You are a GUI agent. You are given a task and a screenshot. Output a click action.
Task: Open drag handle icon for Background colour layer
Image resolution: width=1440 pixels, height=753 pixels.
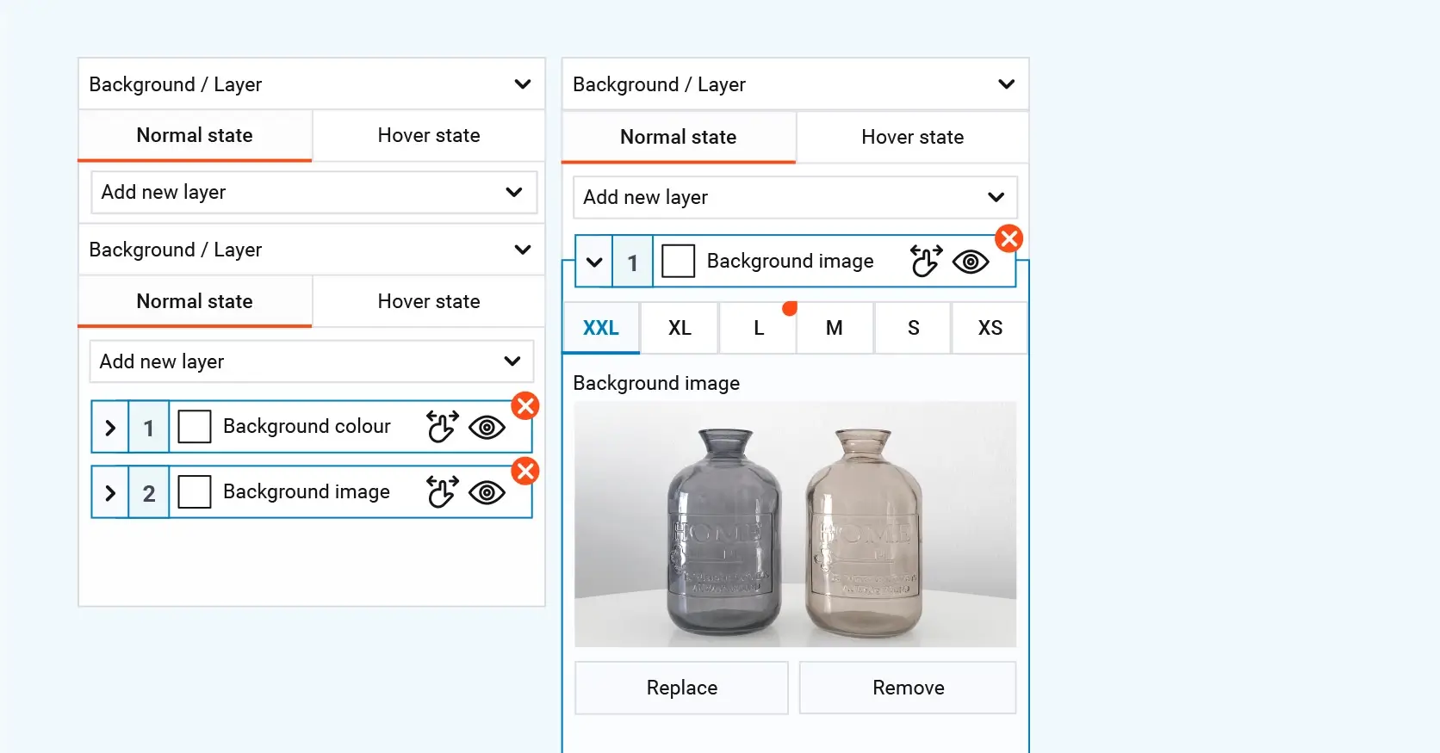[443, 426]
